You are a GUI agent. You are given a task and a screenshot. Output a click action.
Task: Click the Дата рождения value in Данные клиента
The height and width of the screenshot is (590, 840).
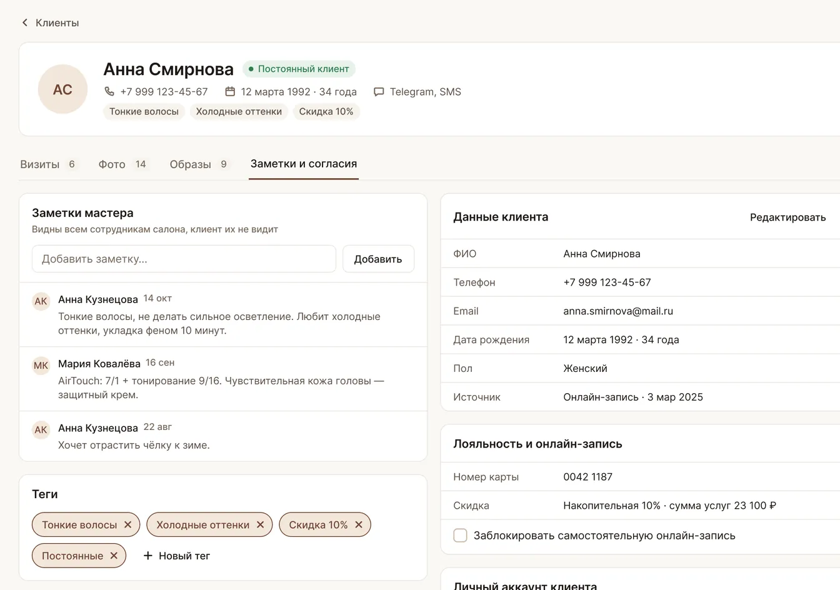tap(621, 340)
